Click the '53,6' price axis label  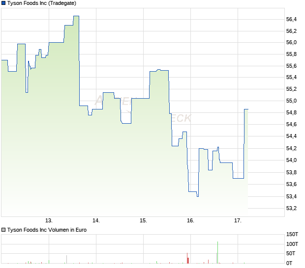click(291, 184)
